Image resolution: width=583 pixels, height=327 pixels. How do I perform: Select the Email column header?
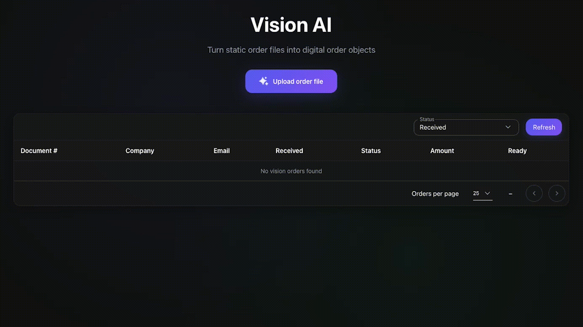point(221,150)
